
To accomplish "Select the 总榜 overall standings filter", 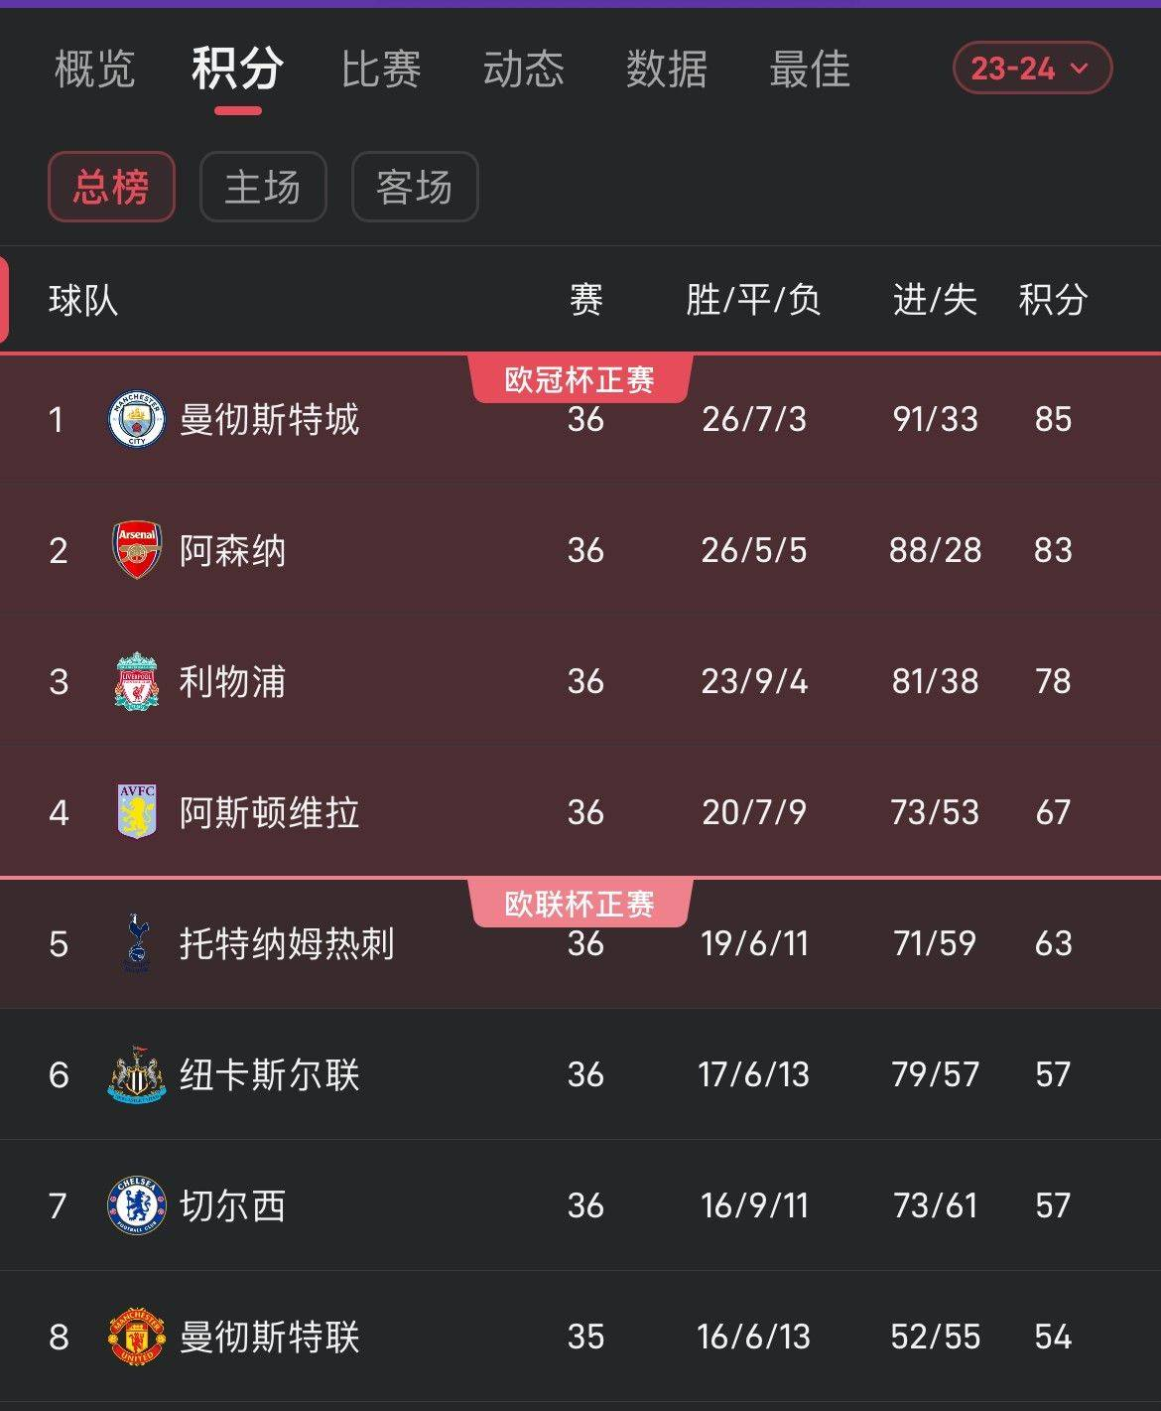I will (111, 187).
